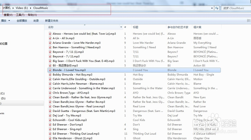
Task: Click the file icon of Ella Henderson - Ghost (1)
Action: (50, 138)
